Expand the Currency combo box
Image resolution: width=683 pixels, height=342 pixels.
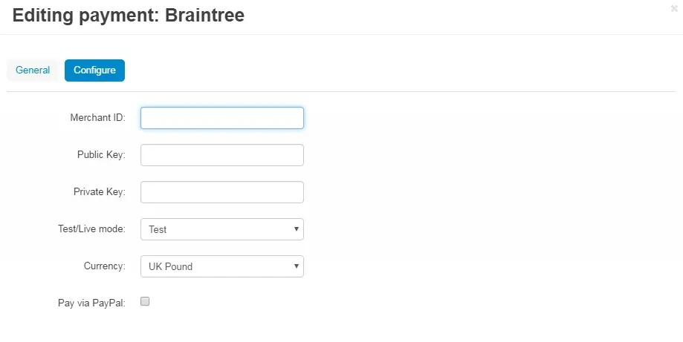click(x=221, y=266)
